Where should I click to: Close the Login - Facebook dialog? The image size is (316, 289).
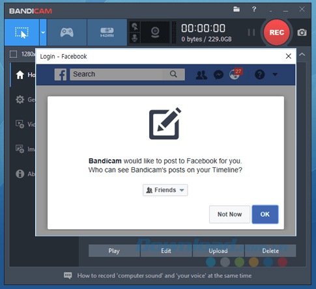[289, 56]
